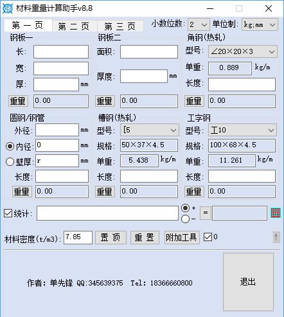Click 工字钢 规格 value 100×68×4.5
The height and width of the screenshot is (317, 284).
point(242,145)
